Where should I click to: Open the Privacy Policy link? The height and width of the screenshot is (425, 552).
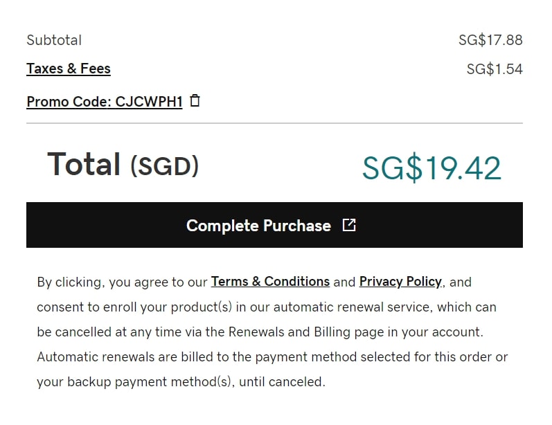[400, 282]
